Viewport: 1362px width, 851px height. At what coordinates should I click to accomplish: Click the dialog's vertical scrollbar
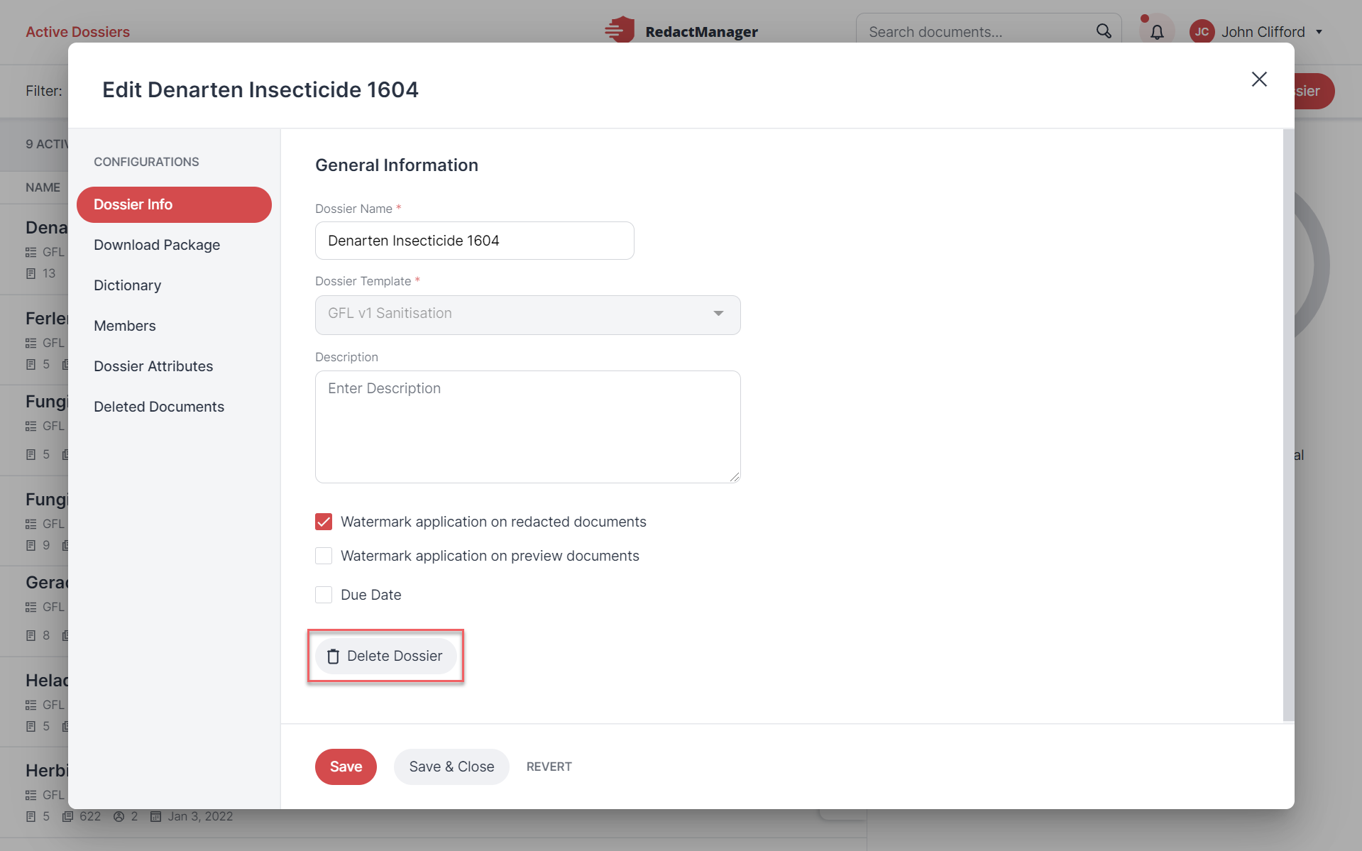1288,425
